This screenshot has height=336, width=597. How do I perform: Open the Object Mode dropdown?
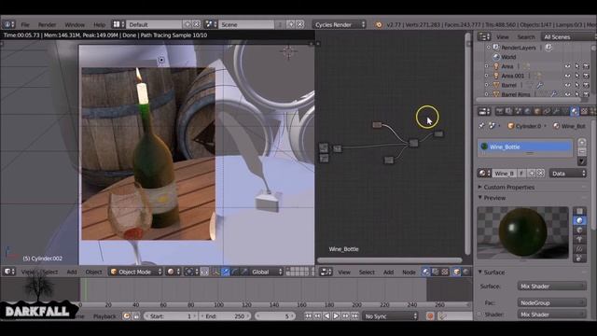(135, 272)
